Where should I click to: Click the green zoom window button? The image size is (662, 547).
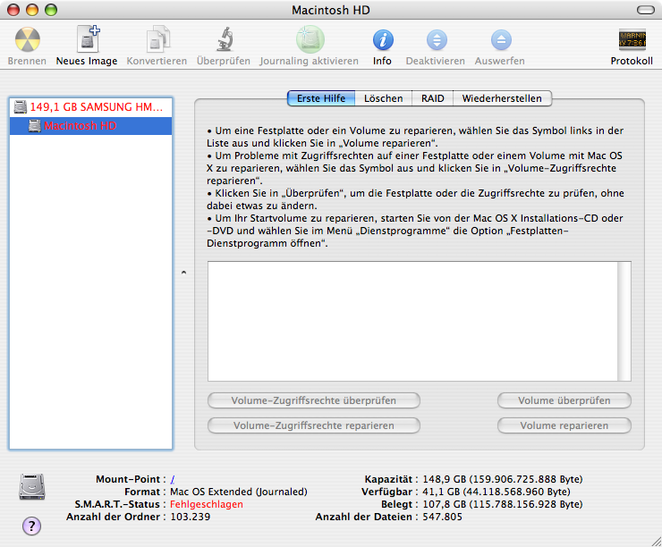(x=51, y=10)
